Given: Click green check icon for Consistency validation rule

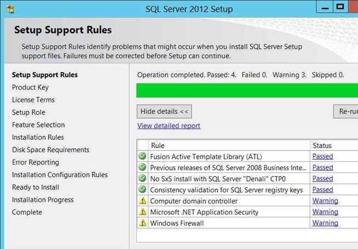Looking at the screenshot, I should (x=142, y=189).
